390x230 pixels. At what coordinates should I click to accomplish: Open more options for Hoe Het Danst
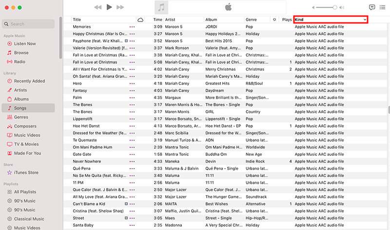(x=132, y=126)
